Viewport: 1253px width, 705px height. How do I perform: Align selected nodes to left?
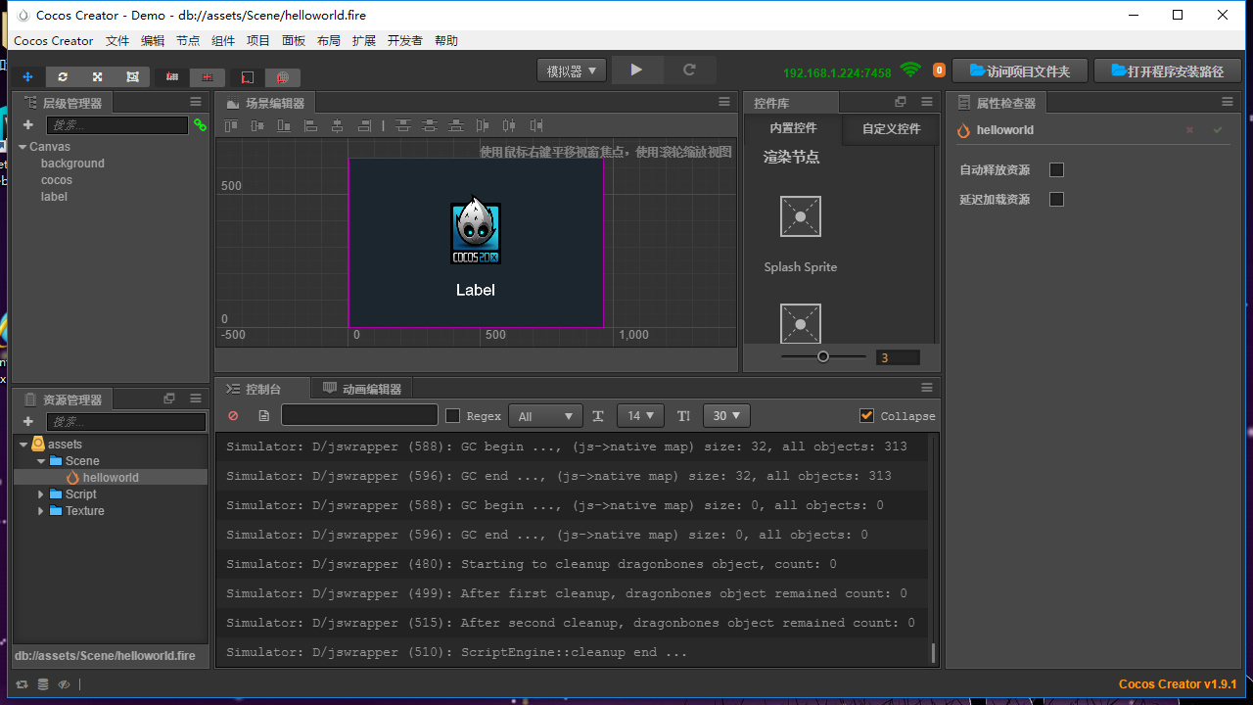pos(310,125)
